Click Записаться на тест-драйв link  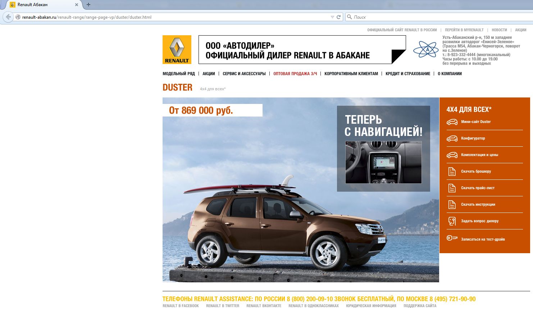(x=483, y=240)
